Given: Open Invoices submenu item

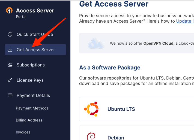Looking at the screenshot, I should click(x=23, y=132).
